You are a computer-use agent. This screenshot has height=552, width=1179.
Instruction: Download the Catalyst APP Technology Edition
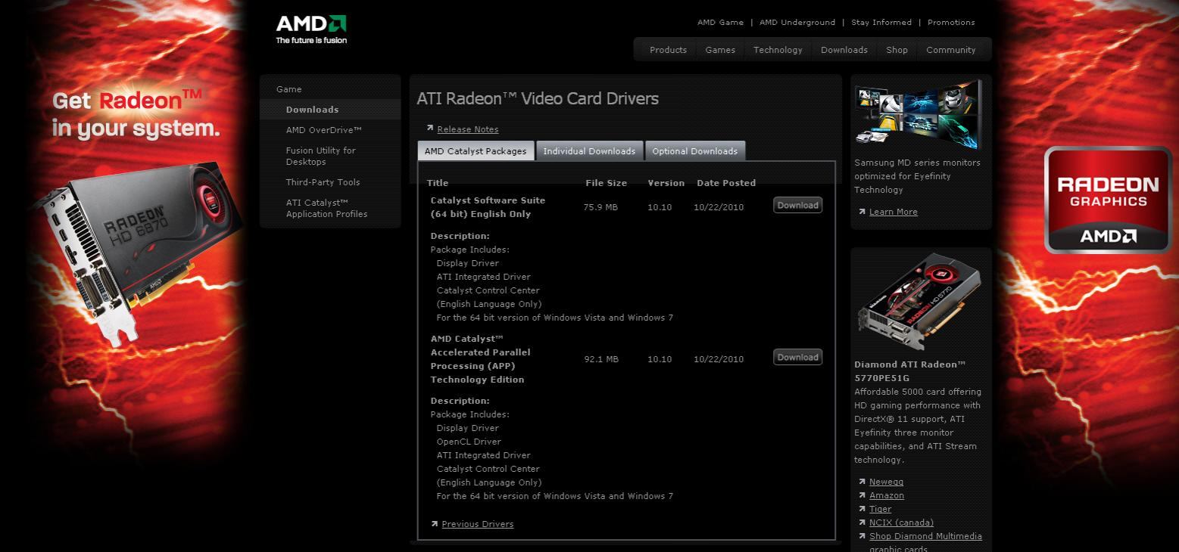pyautogui.click(x=797, y=357)
